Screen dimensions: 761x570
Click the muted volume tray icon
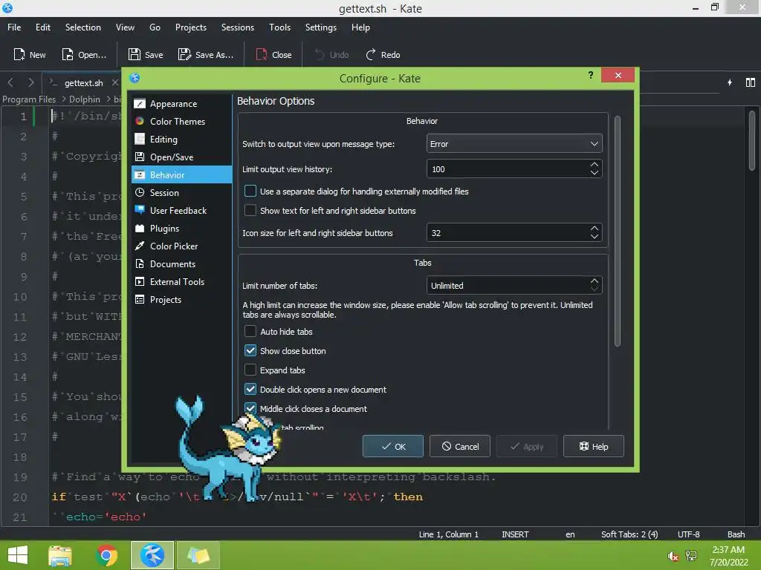coord(672,557)
